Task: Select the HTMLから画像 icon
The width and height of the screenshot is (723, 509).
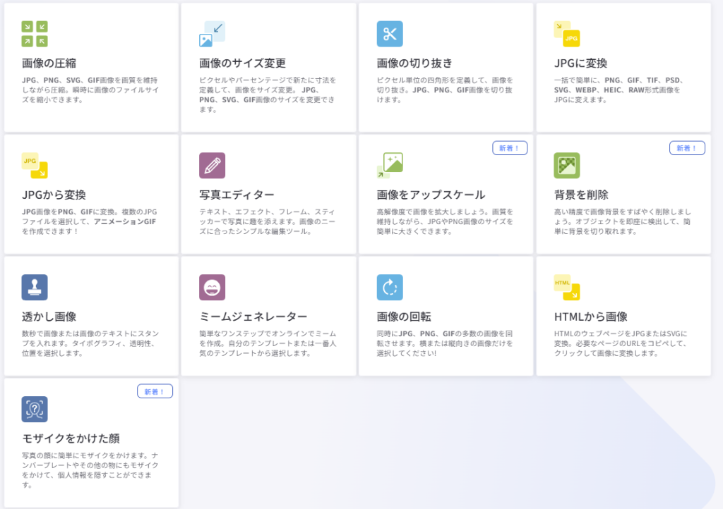Action: 567,288
